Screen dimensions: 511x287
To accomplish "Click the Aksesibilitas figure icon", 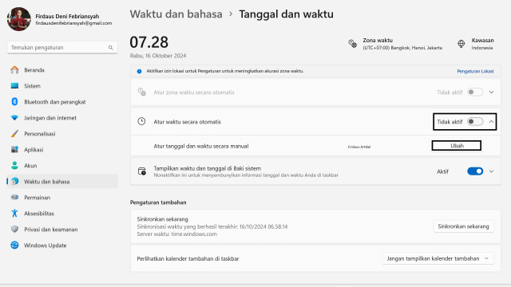I will click(x=14, y=213).
